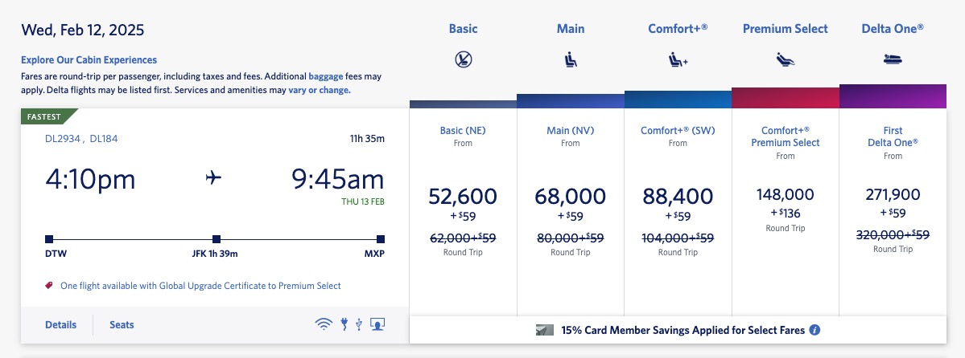
Task: Click the personal entertainment screen icon
Action: pyautogui.click(x=377, y=325)
